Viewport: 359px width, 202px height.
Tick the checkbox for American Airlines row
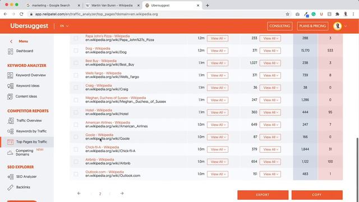click(76, 125)
